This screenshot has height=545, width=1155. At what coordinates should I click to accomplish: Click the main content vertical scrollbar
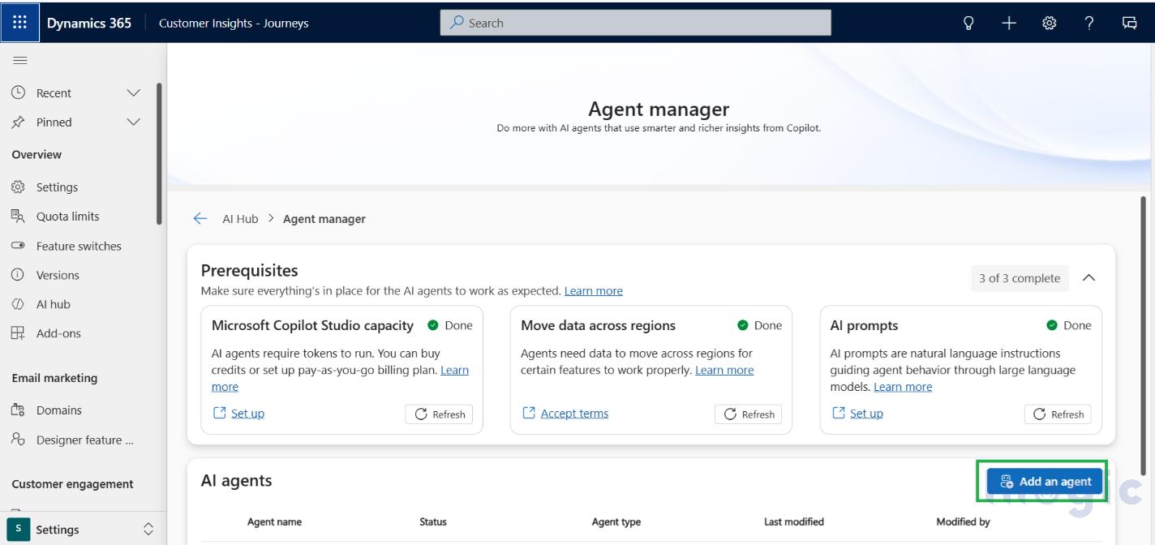1144,334
